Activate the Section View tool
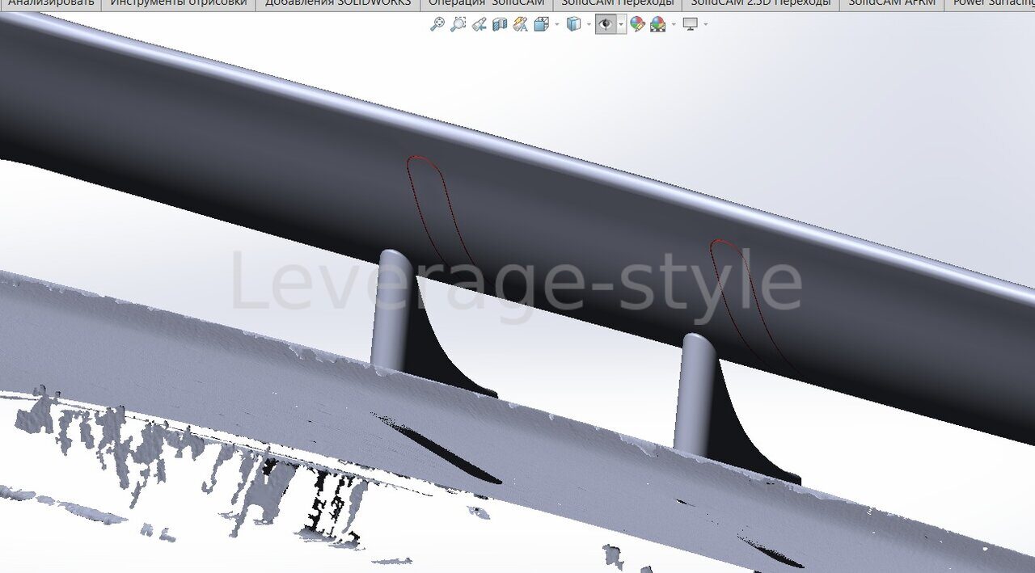Image resolution: width=1035 pixels, height=573 pixels. (500, 25)
